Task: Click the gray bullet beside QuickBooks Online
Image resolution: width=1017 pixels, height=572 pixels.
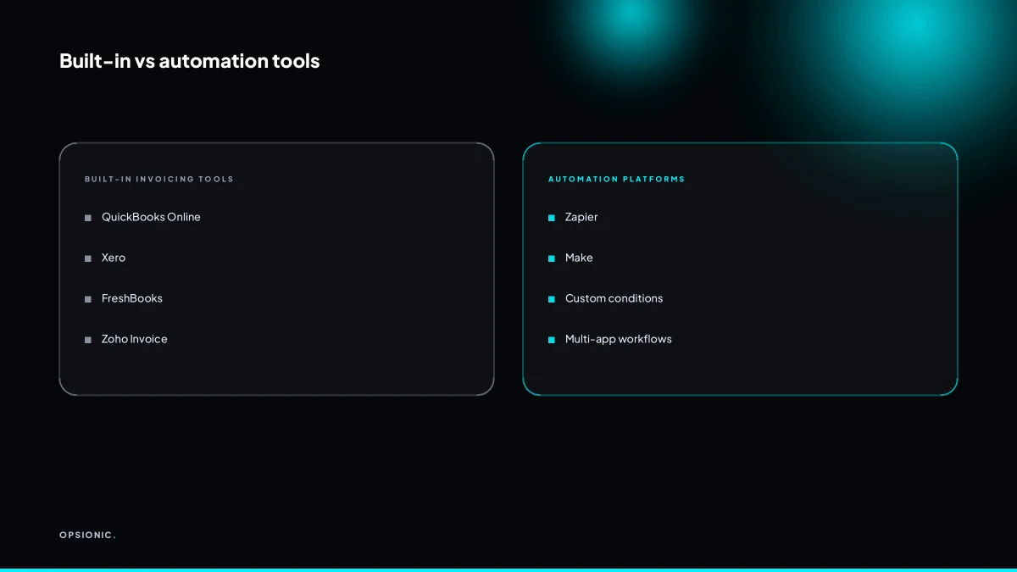Action: point(88,219)
